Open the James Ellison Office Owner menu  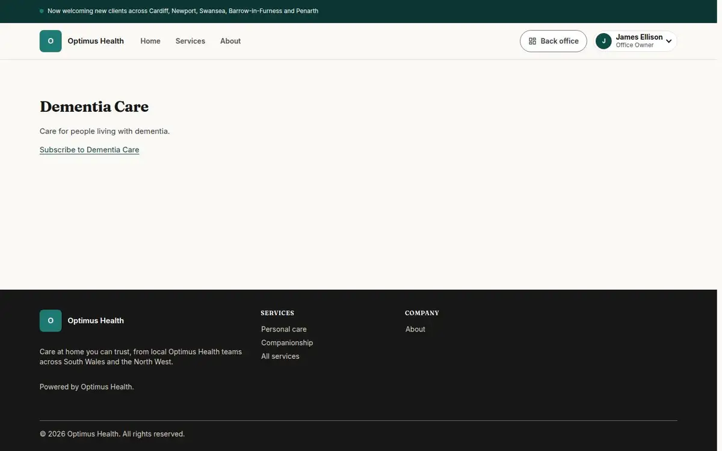click(635, 41)
